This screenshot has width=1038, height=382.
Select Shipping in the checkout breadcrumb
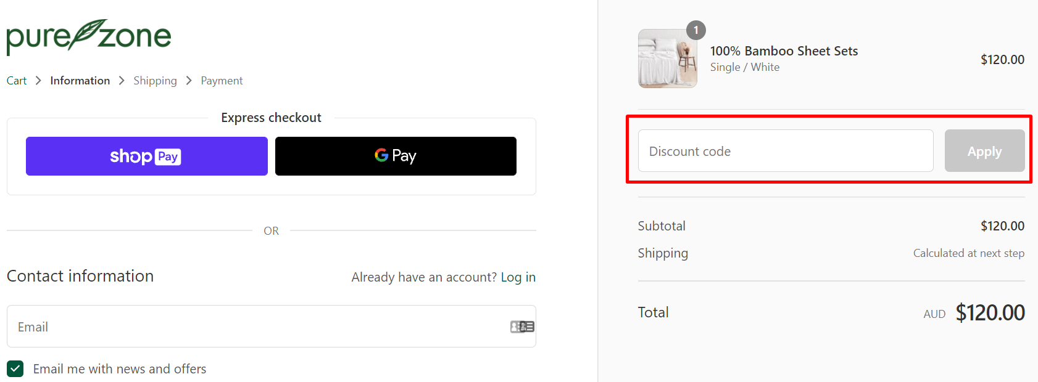point(155,80)
